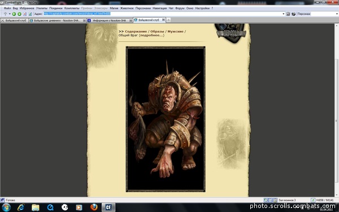This screenshot has width=339, height=212.
Task: Click the Образы shield emblem
Action: point(231,33)
